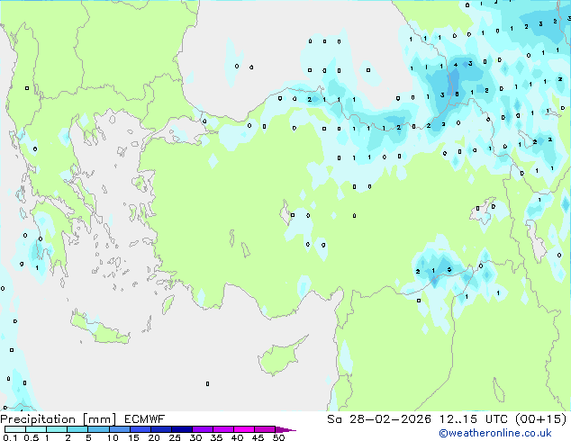Image resolution: width=571 pixels, height=441 pixels.
Task: Click the '10' legend scale label
Action: (x=113, y=437)
